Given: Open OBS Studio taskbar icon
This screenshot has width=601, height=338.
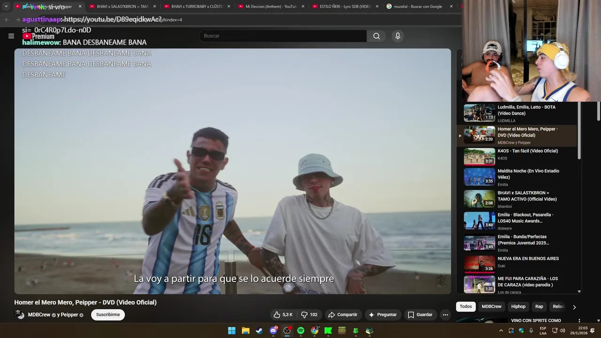Looking at the screenshot, I should (x=287, y=330).
